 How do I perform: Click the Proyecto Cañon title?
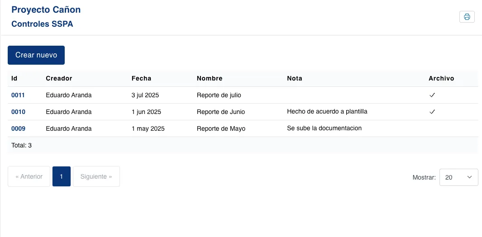(x=46, y=9)
